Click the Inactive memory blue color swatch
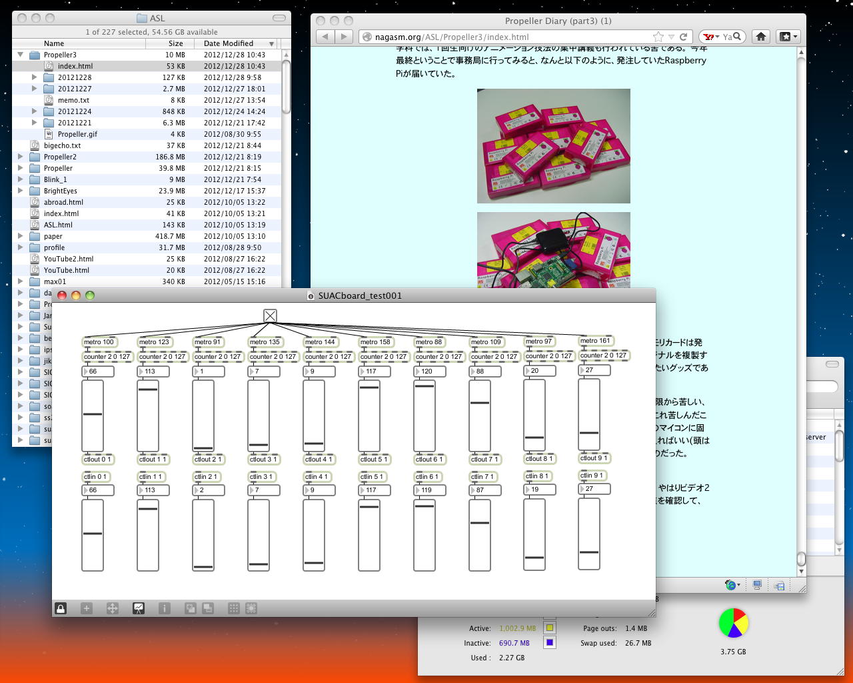Screen dimensions: 853x683 point(549,643)
